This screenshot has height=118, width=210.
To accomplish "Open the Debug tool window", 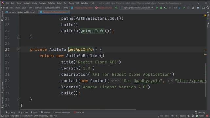I will tap(10, 113).
